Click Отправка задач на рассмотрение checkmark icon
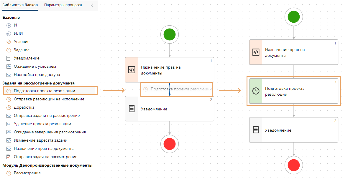Viewport: 348px width, 179px height. pos(9,157)
